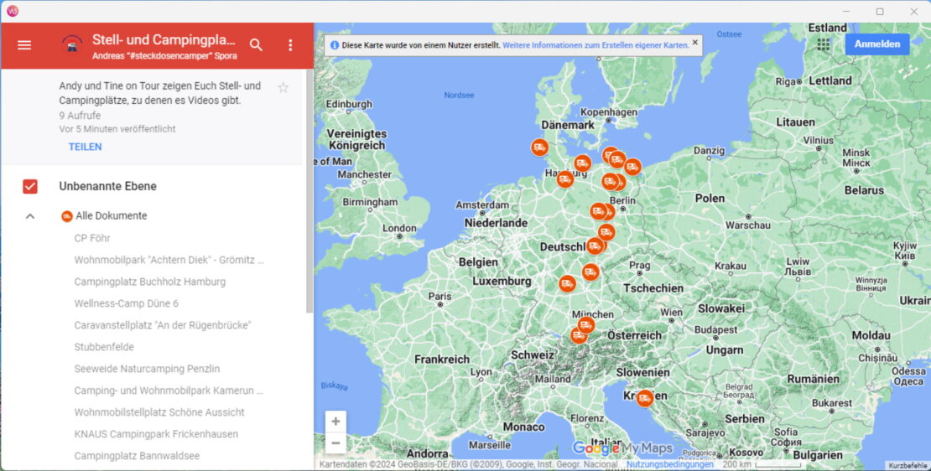Select Campingplatz Buchholz Hamburg entry
This screenshot has height=471, width=931.
click(x=149, y=282)
